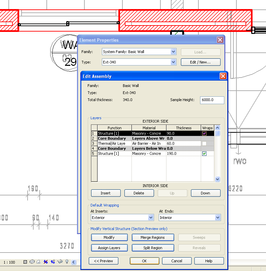Click Cancel in Edit Assembly
This screenshot has width=266, height=271.
177,261
